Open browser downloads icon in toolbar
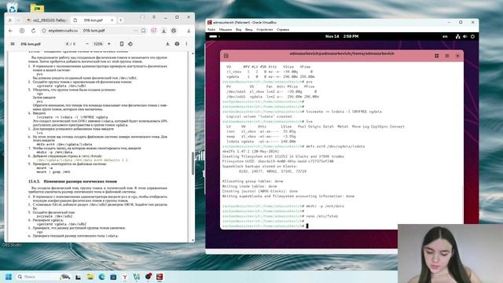 point(164,31)
